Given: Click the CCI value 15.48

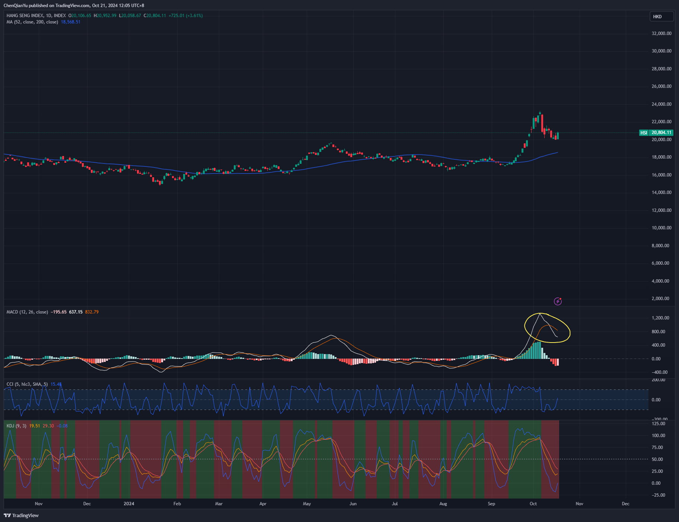Looking at the screenshot, I should tap(56, 384).
